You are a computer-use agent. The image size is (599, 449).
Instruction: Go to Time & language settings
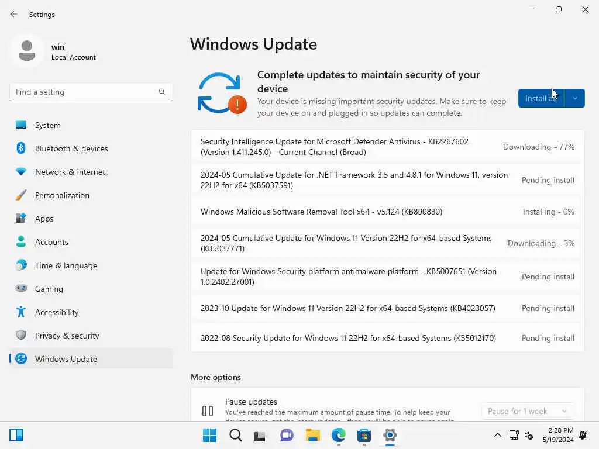tap(91, 265)
